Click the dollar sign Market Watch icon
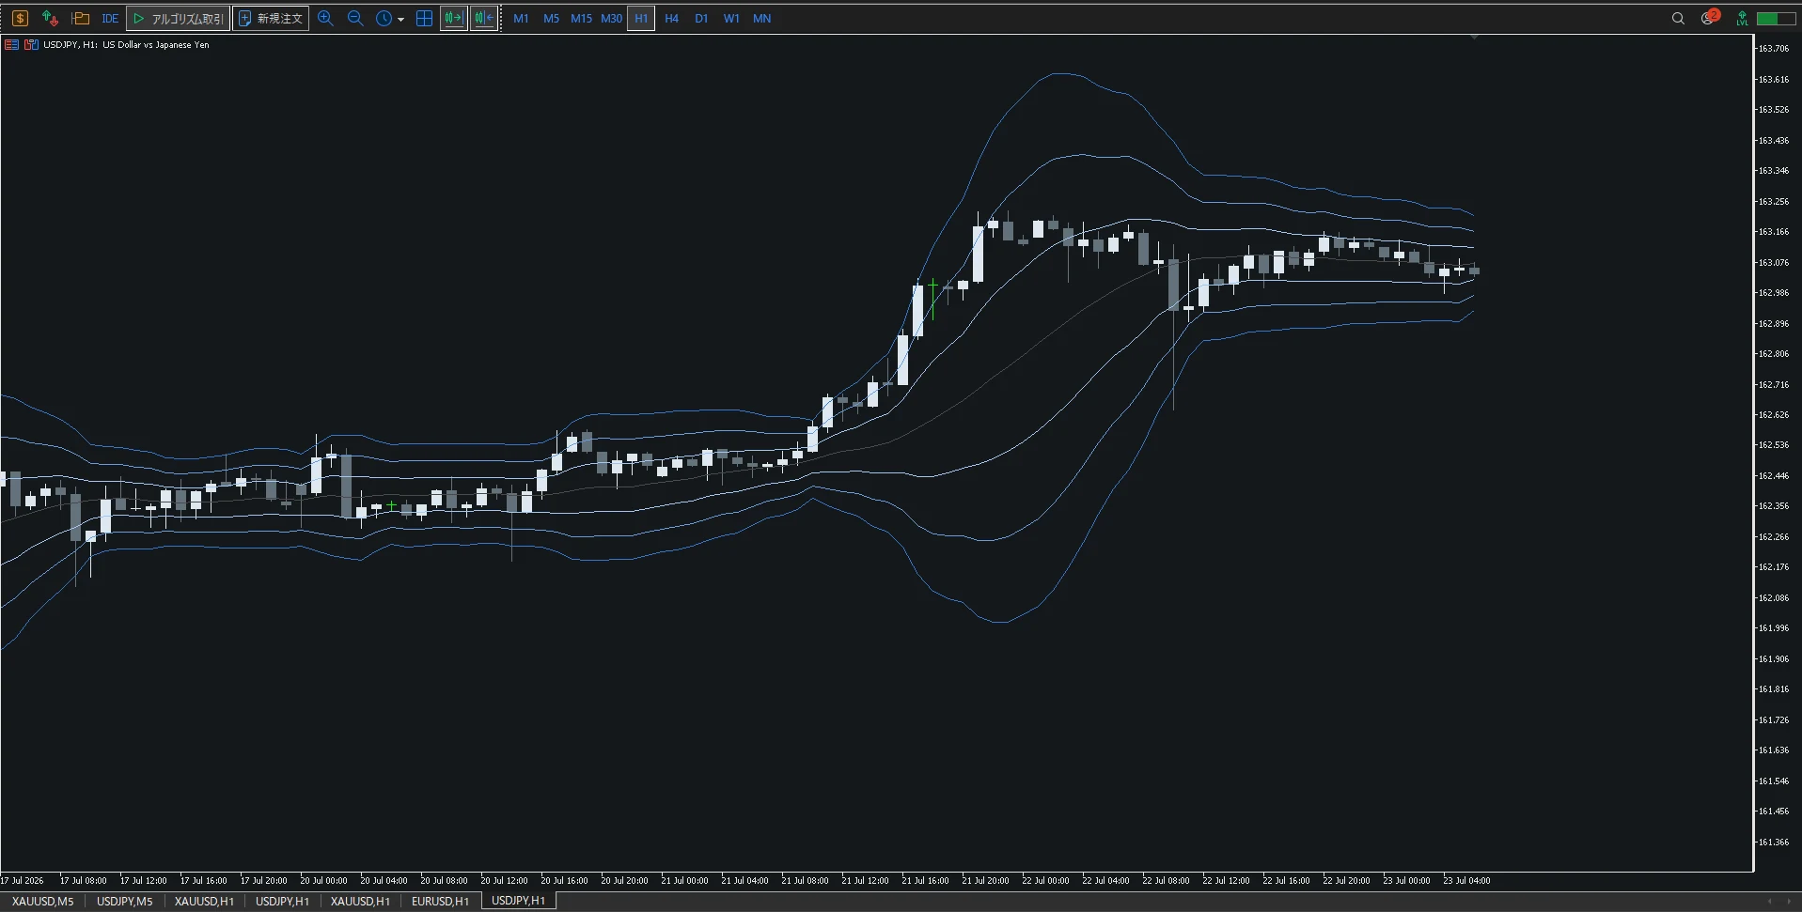 coord(20,18)
